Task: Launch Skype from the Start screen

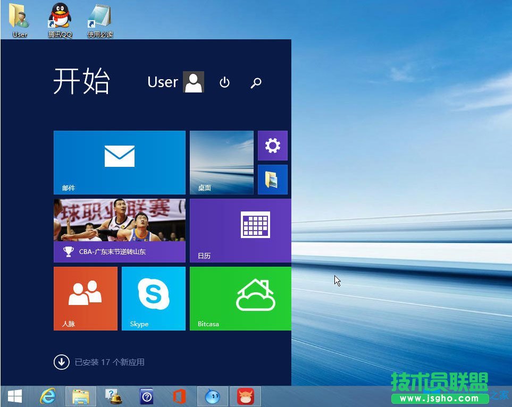Action: click(x=153, y=298)
